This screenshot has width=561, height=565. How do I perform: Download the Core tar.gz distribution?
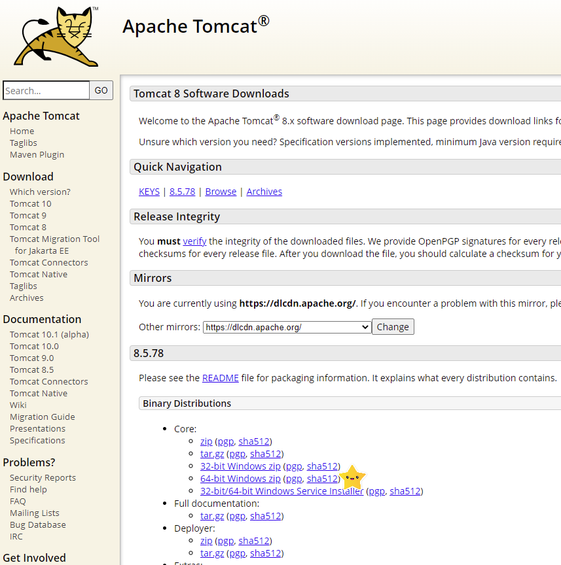(212, 454)
